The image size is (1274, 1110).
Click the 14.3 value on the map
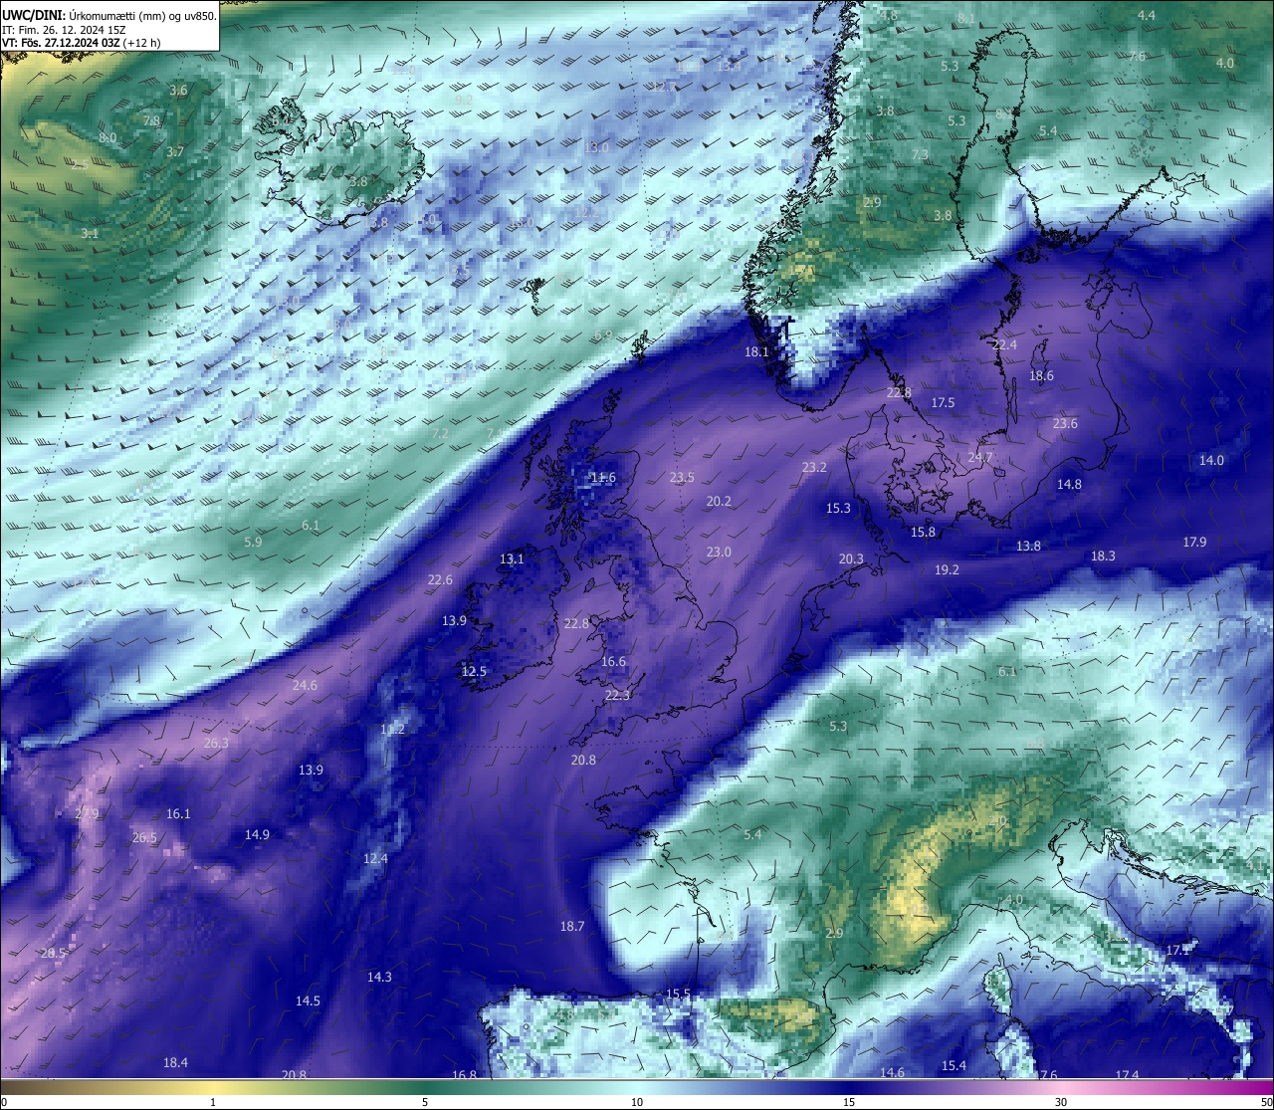379,977
